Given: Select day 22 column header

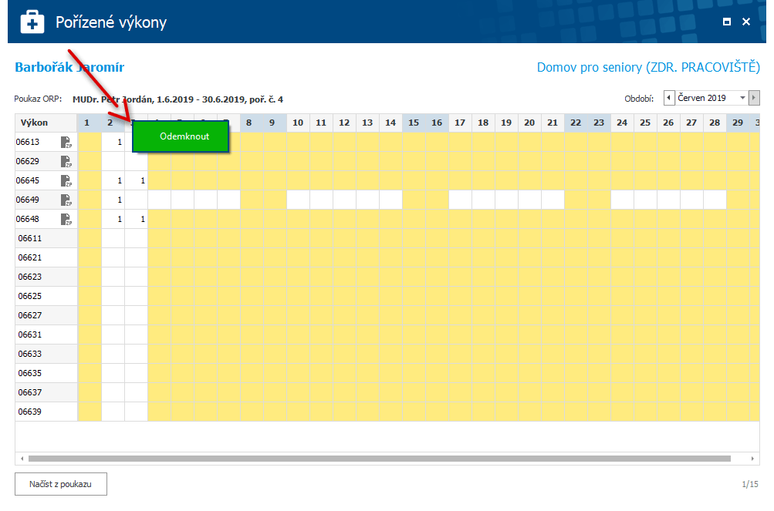Looking at the screenshot, I should click(576, 123).
